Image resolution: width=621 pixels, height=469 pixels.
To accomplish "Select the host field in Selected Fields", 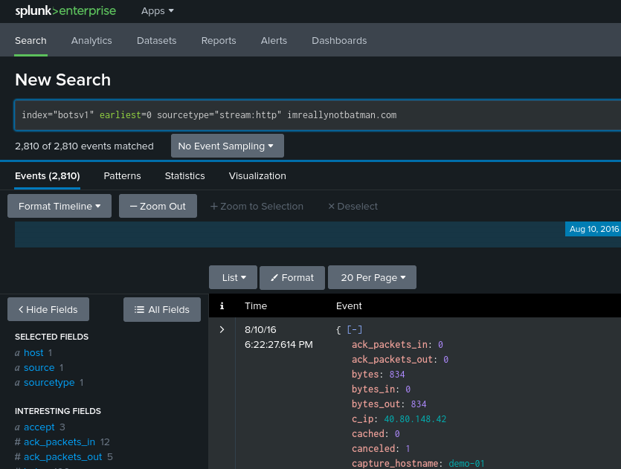I will click(33, 352).
